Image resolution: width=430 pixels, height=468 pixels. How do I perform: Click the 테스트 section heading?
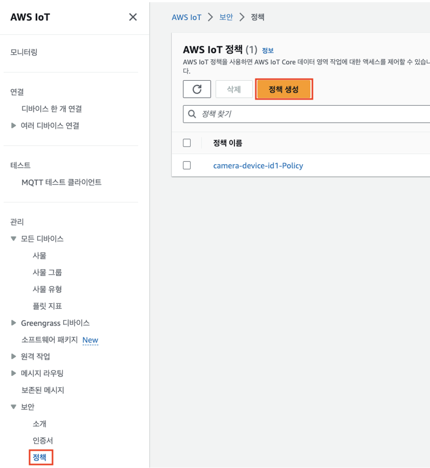point(20,165)
